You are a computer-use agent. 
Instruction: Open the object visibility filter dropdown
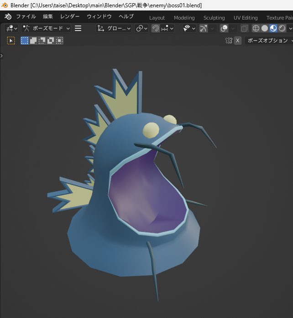click(x=189, y=28)
